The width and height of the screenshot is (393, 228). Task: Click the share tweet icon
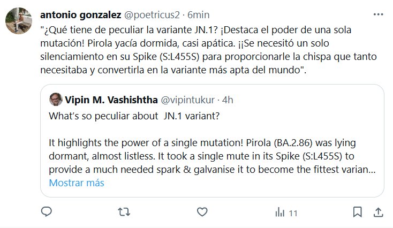(x=378, y=212)
